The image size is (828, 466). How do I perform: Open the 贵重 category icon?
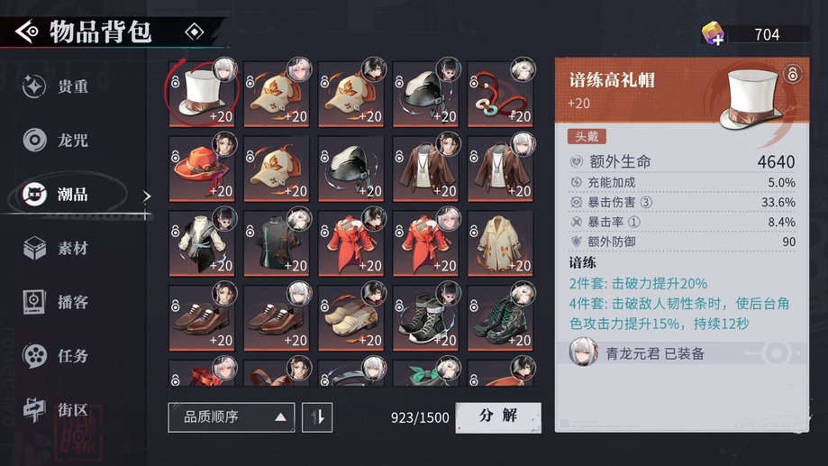point(34,87)
